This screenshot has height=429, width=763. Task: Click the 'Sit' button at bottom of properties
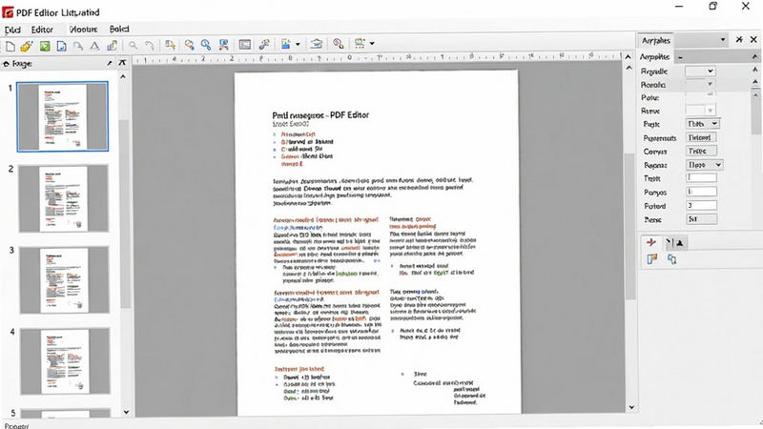pyautogui.click(x=701, y=219)
